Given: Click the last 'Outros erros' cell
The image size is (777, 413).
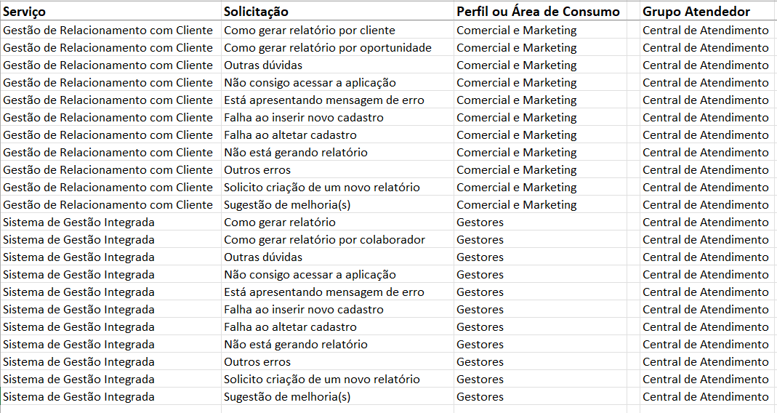Looking at the screenshot, I should click(x=257, y=362).
